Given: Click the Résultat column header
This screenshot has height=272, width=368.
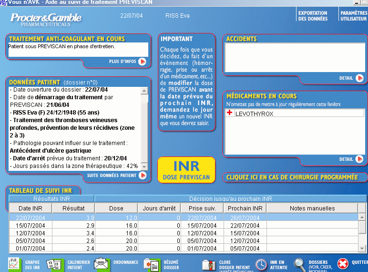Looking at the screenshot, I should (73, 209).
